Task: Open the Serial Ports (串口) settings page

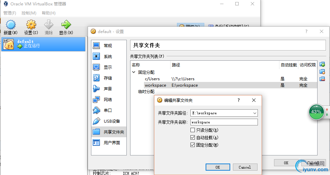Action: coord(109,110)
